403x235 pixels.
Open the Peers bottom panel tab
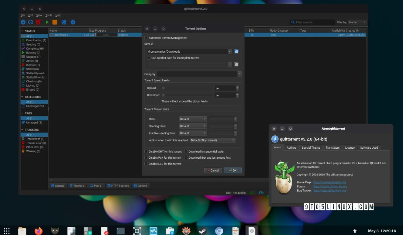tap(95, 185)
